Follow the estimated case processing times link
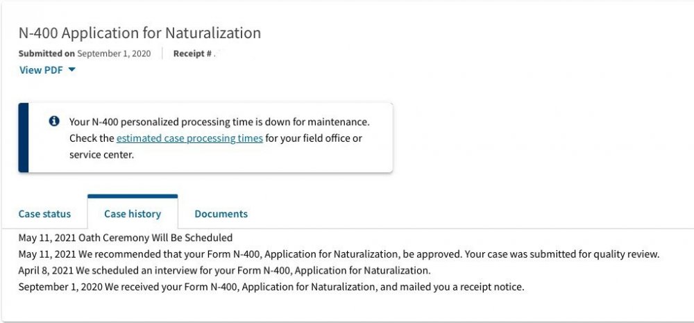The height and width of the screenshot is (323, 694). click(x=189, y=138)
